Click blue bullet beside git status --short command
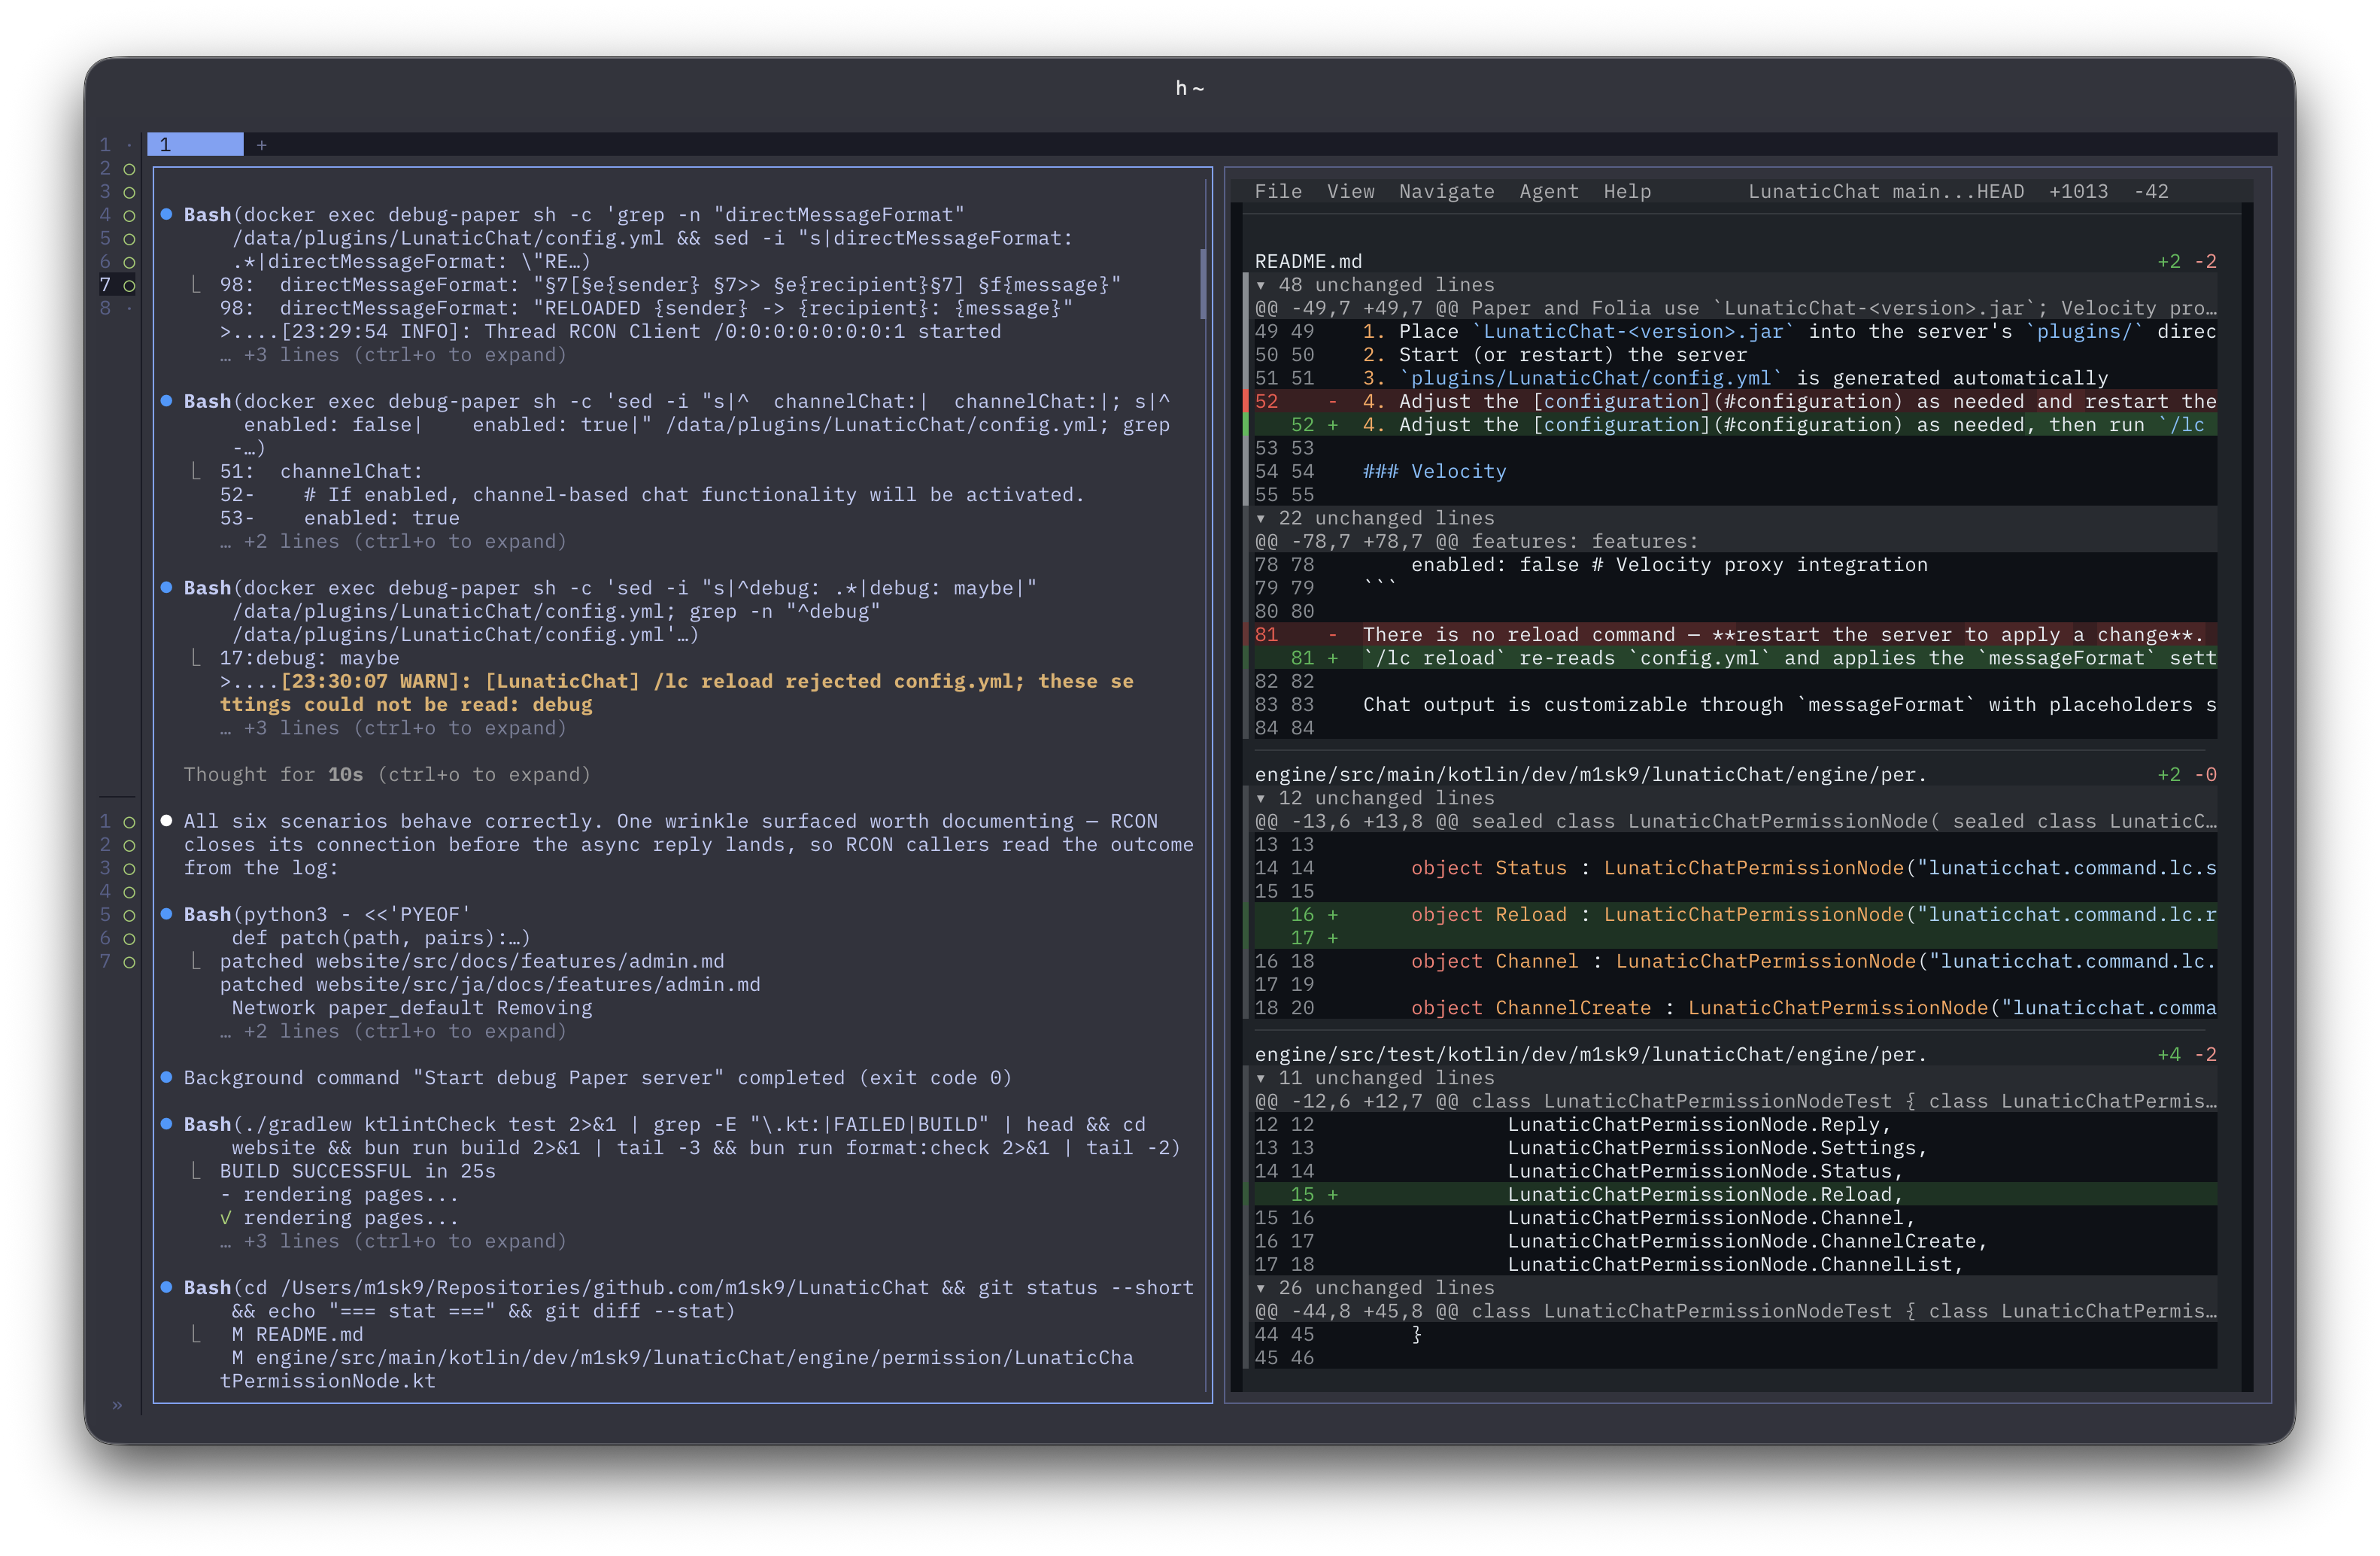2380x1556 pixels. 167,1287
